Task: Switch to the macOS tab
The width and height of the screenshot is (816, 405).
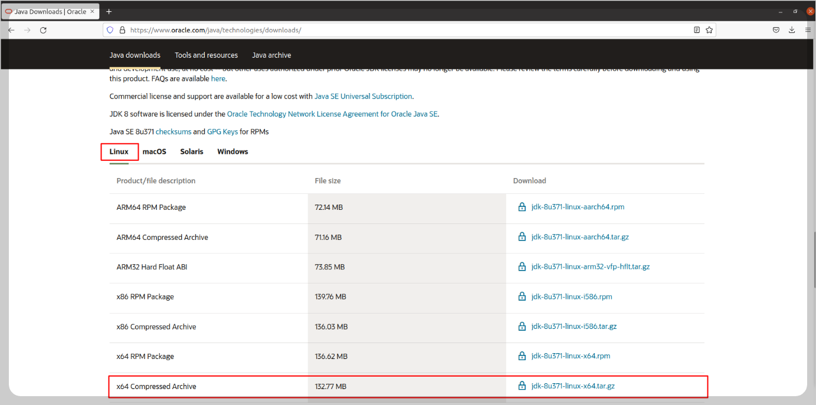Action: [155, 152]
